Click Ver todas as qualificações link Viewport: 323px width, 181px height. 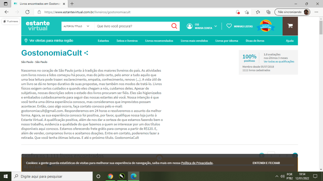click(x=279, y=62)
